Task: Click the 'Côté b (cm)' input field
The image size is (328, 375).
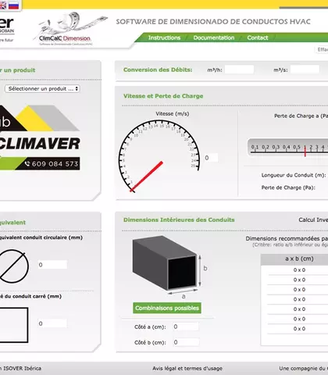Action: 186,342
